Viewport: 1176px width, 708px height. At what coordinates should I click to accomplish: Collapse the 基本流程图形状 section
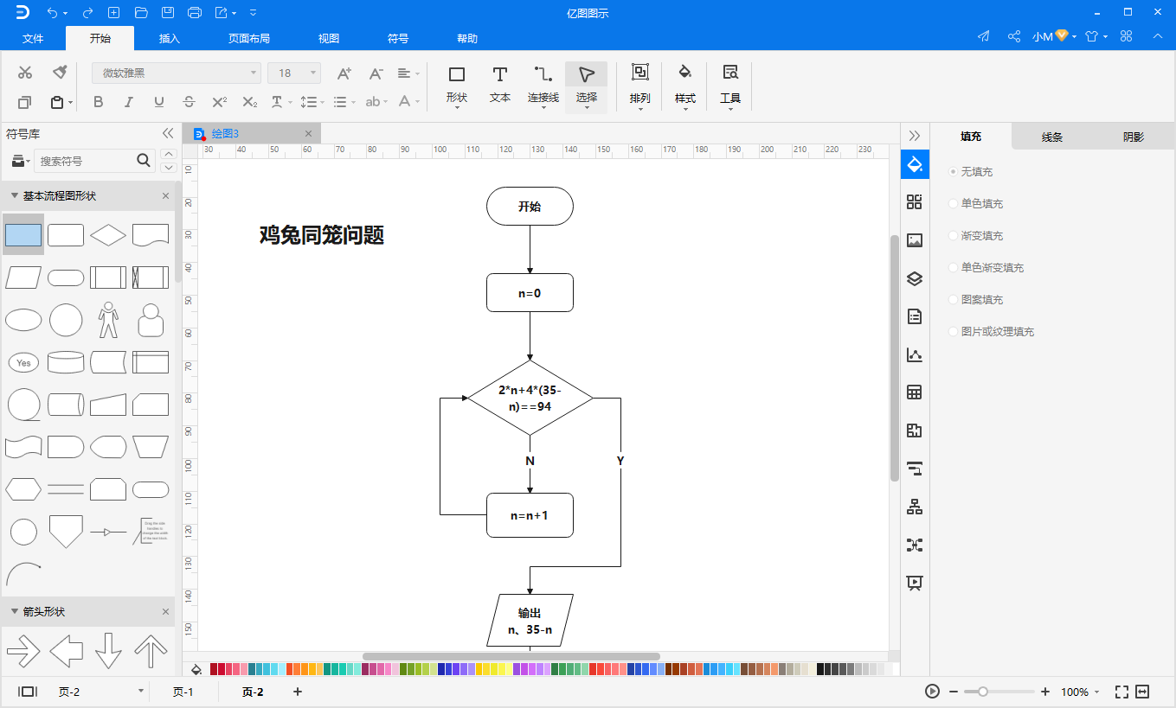(x=15, y=196)
